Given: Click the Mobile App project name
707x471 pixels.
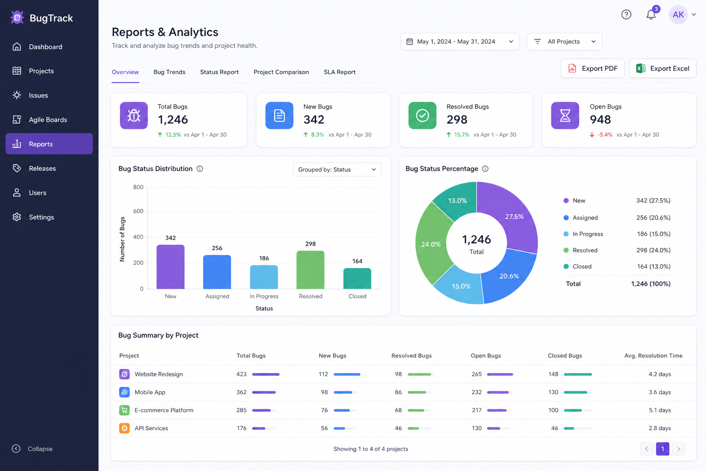Looking at the screenshot, I should [150, 392].
